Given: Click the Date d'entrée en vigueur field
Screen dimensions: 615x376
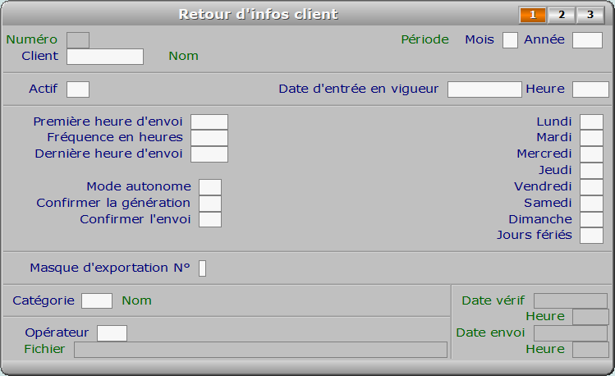Looking at the screenshot, I should click(484, 89).
